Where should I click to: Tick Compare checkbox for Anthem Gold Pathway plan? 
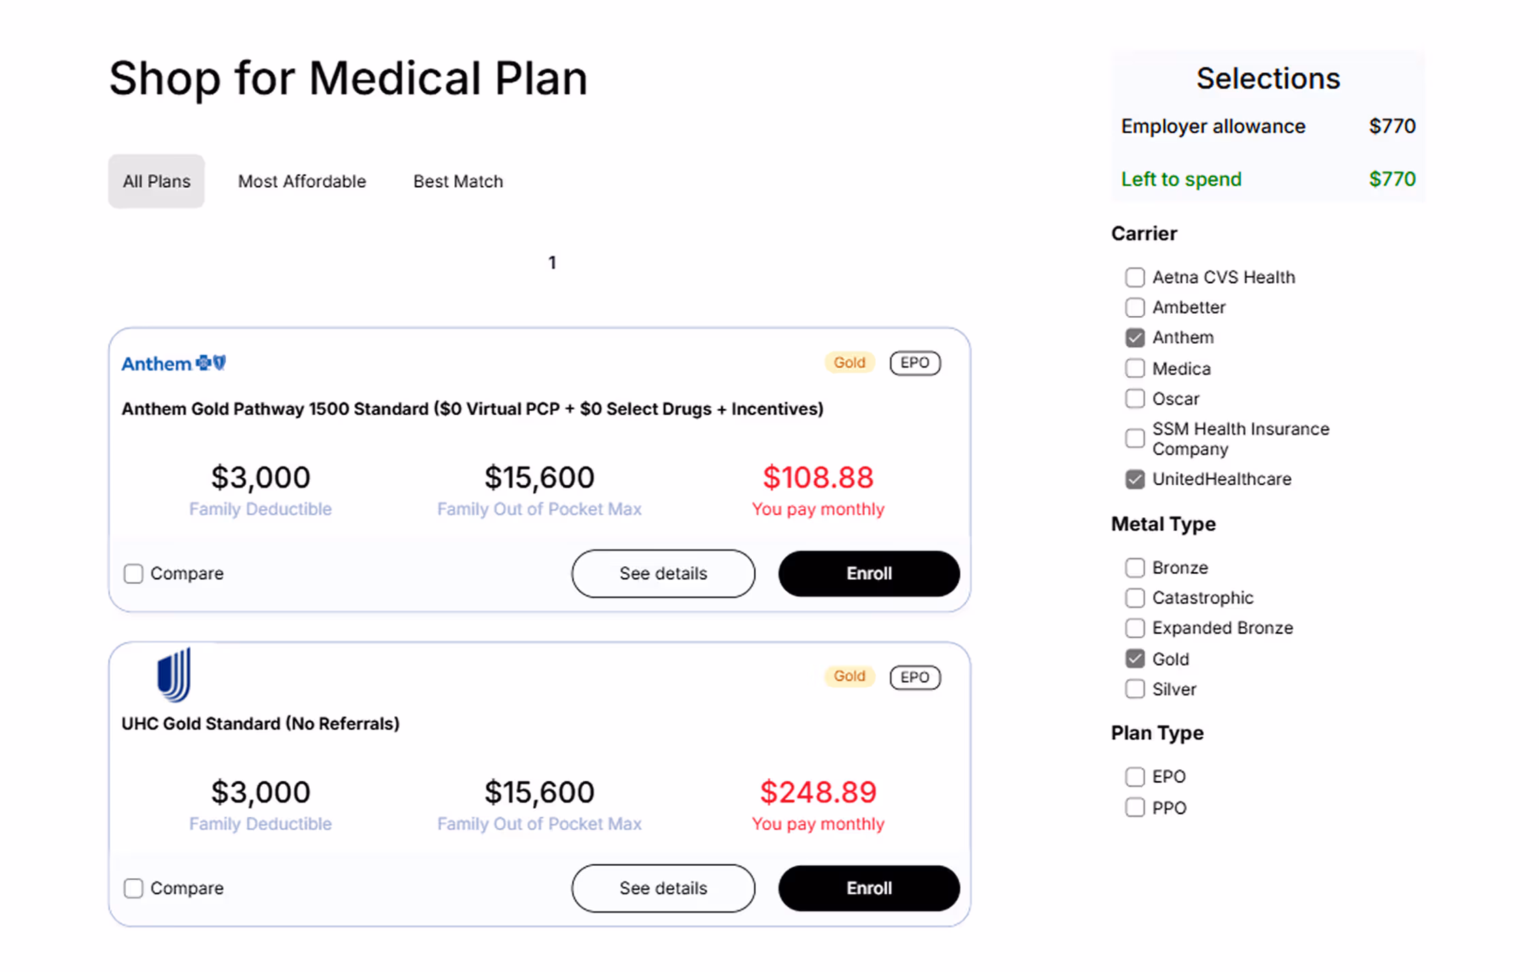point(133,574)
